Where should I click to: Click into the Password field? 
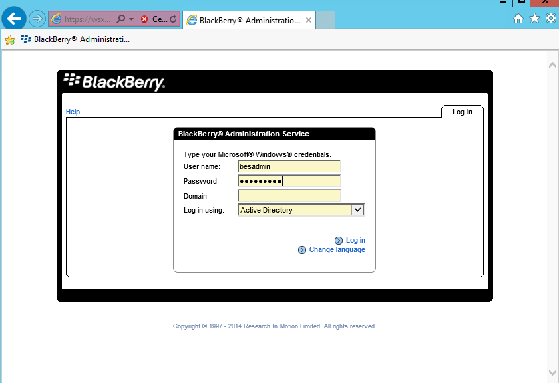289,181
